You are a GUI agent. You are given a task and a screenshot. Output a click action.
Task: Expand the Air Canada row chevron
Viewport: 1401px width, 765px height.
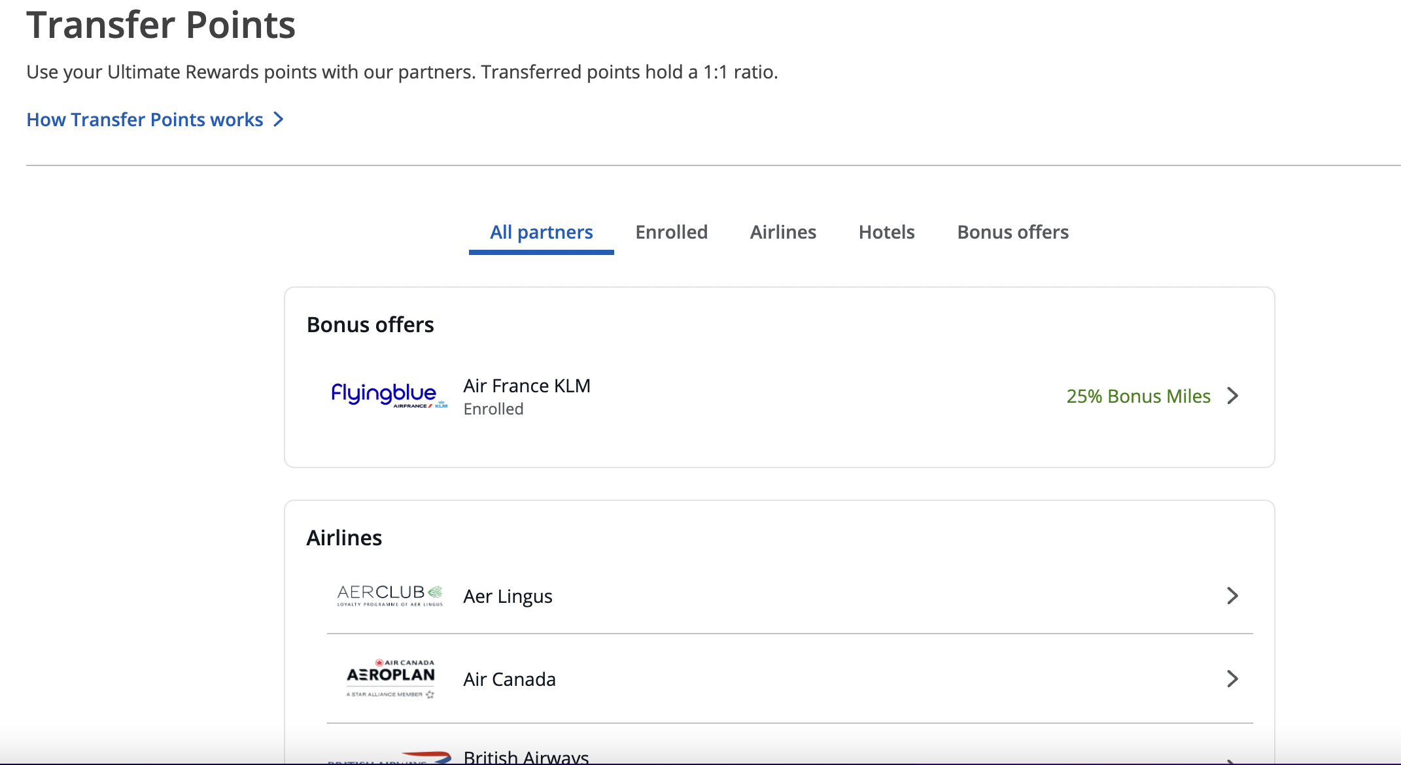click(1233, 679)
